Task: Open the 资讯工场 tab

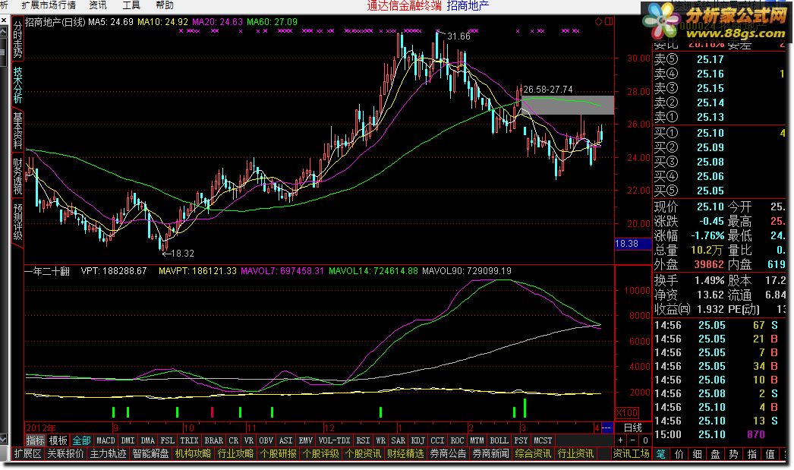Action: [x=631, y=454]
